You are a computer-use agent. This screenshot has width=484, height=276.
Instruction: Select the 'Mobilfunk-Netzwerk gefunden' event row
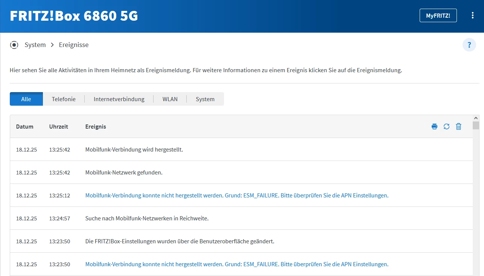click(x=124, y=173)
